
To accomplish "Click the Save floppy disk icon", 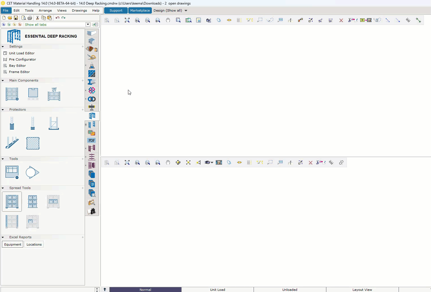I will coord(16,18).
